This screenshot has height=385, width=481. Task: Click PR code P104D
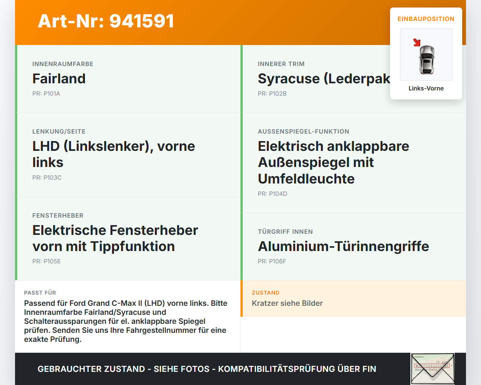(272, 194)
